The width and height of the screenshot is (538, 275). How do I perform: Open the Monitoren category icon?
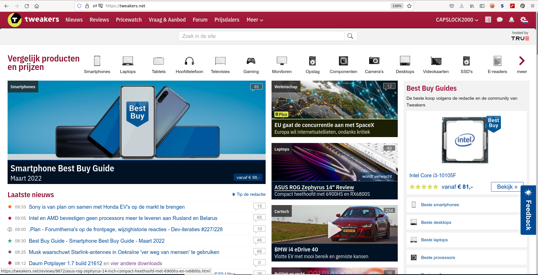tap(282, 61)
